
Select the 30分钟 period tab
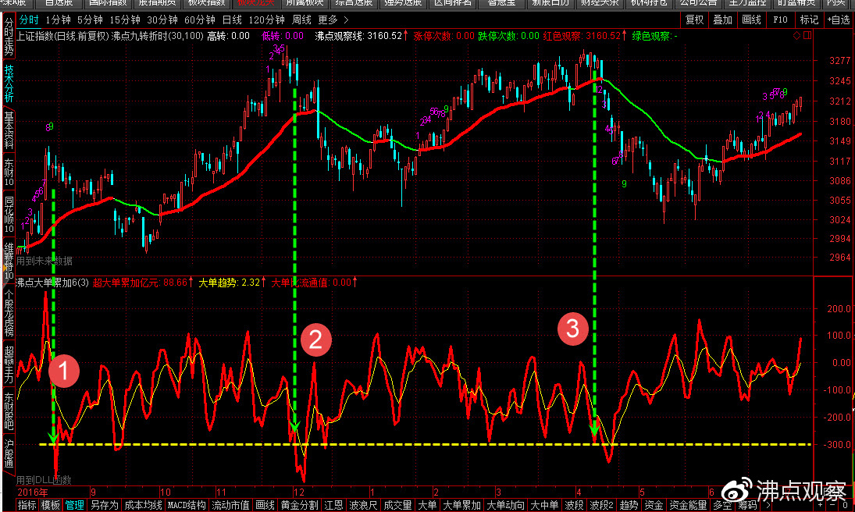tap(162, 20)
